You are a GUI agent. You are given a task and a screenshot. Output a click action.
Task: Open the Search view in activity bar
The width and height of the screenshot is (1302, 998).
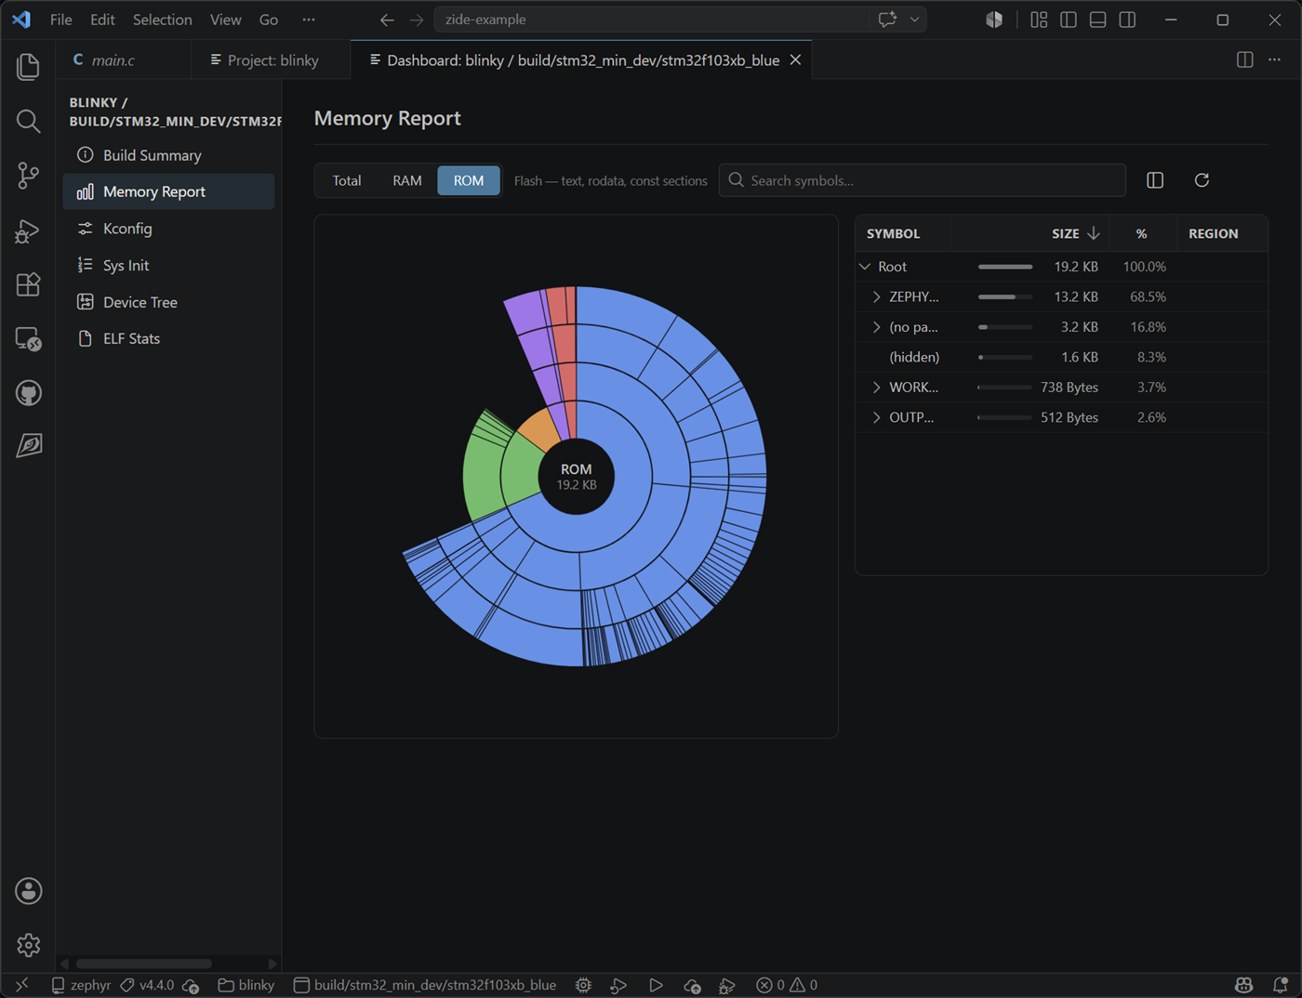pos(28,121)
